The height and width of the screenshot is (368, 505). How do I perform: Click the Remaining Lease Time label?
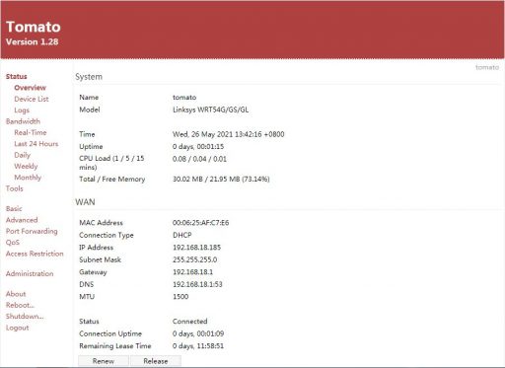click(x=115, y=346)
